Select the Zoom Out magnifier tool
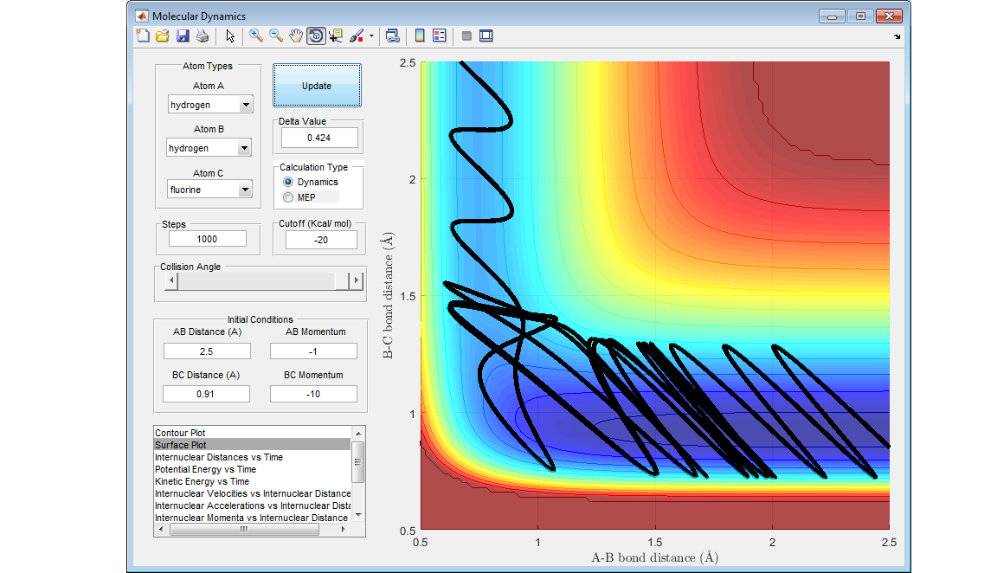 click(x=276, y=35)
